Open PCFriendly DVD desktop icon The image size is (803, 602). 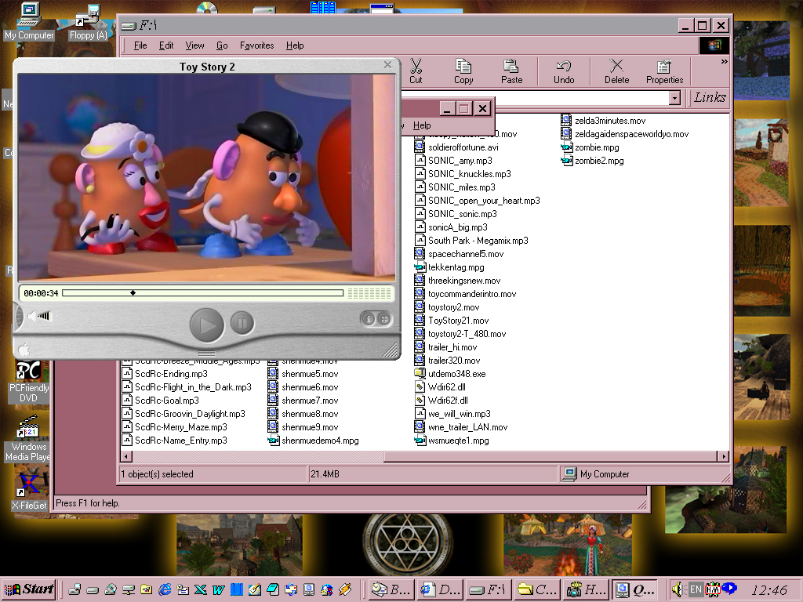point(29,382)
